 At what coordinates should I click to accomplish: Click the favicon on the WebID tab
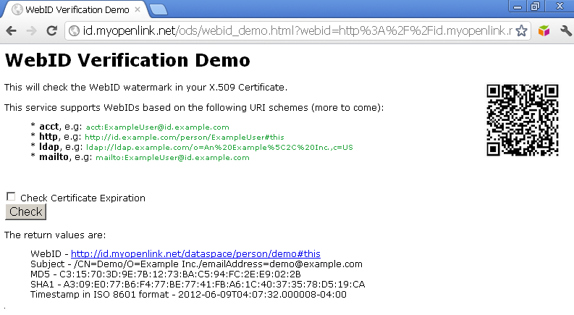(17, 10)
